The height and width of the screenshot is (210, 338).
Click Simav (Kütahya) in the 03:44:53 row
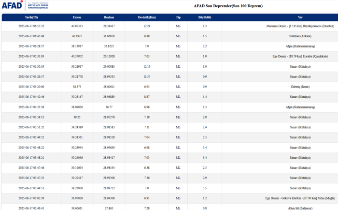[300, 188]
